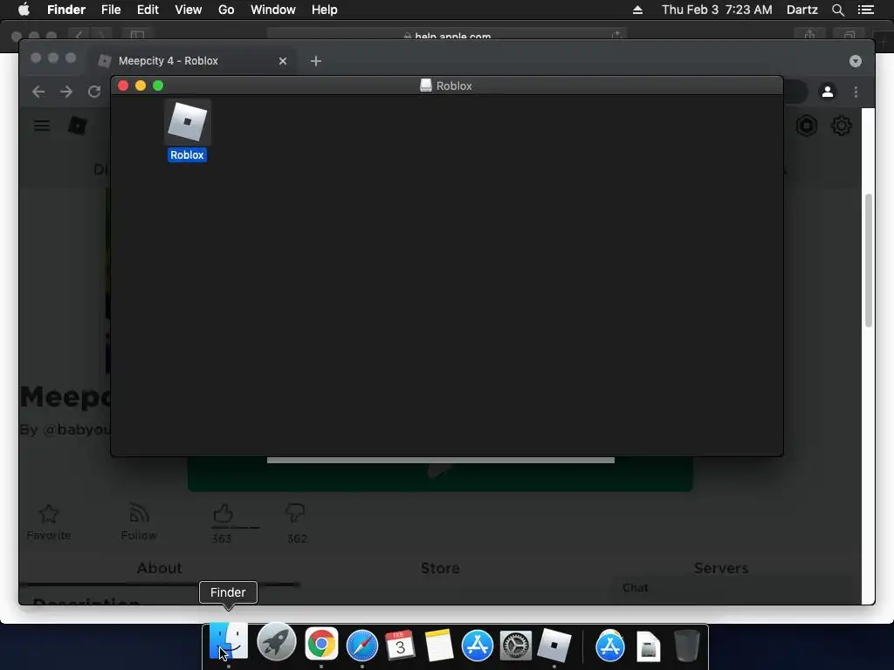This screenshot has width=894, height=670.
Task: Switch to the Servers tab
Action: coord(720,568)
